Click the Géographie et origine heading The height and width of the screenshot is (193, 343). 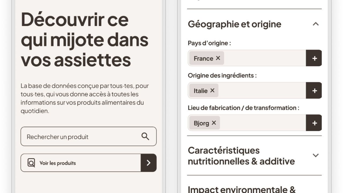(234, 24)
